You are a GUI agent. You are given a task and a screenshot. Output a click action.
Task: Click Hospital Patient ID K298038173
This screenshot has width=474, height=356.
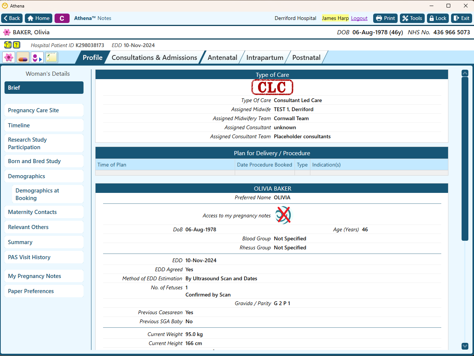click(68, 45)
